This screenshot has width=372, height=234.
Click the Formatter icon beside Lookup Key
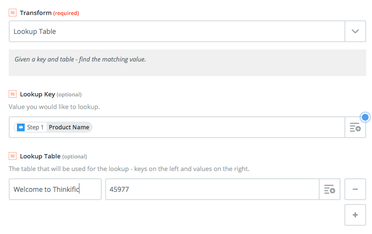tap(13, 94)
